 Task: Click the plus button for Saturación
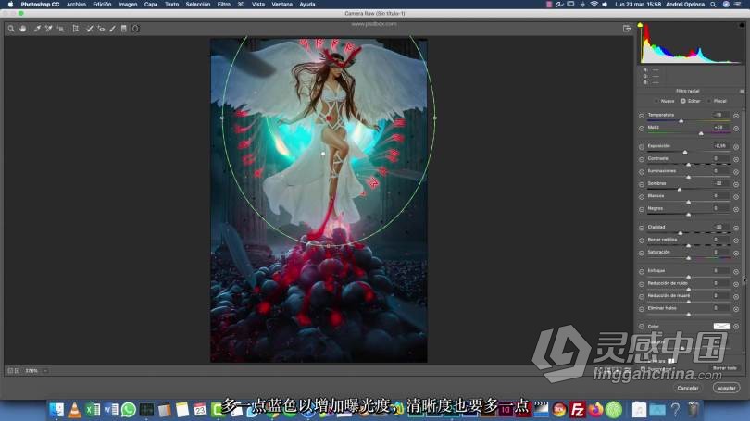point(736,253)
